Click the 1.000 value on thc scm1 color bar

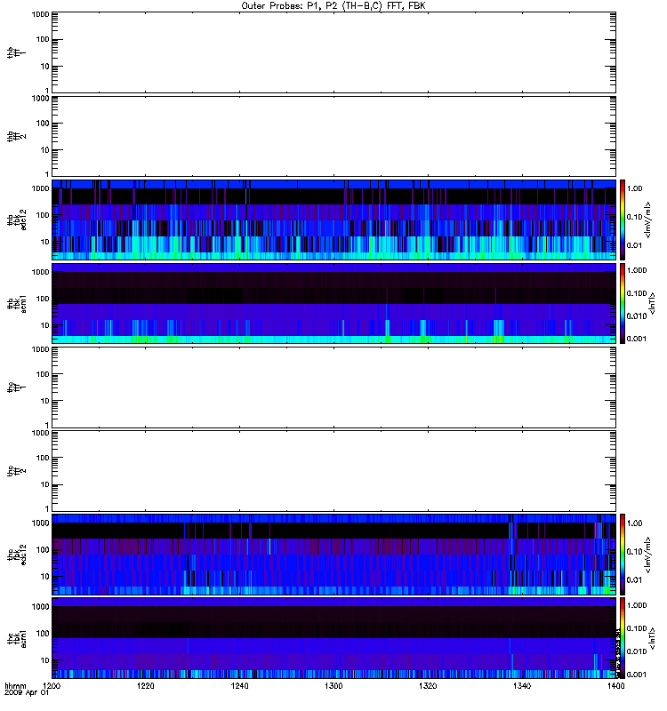click(637, 605)
